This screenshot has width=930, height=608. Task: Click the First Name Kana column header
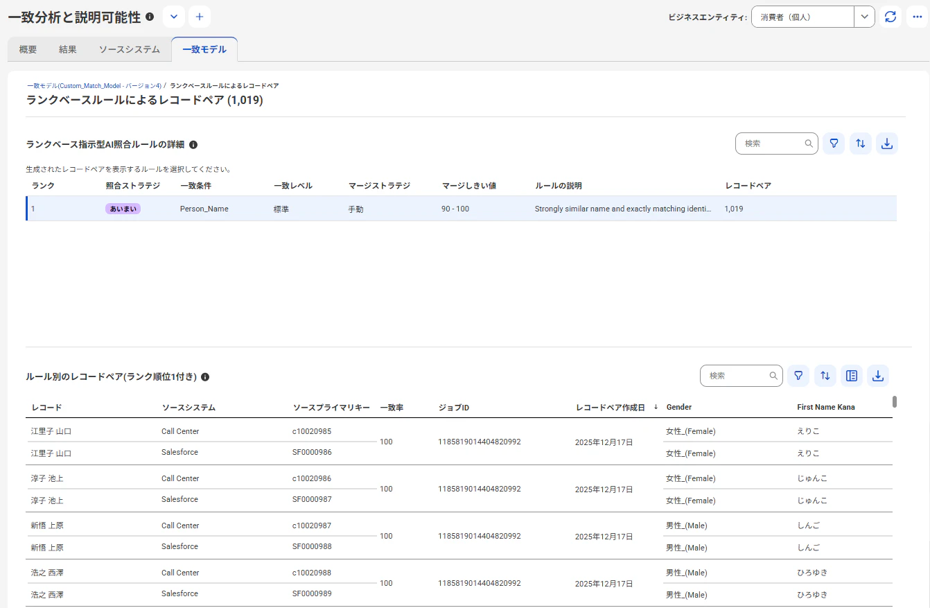coord(826,407)
